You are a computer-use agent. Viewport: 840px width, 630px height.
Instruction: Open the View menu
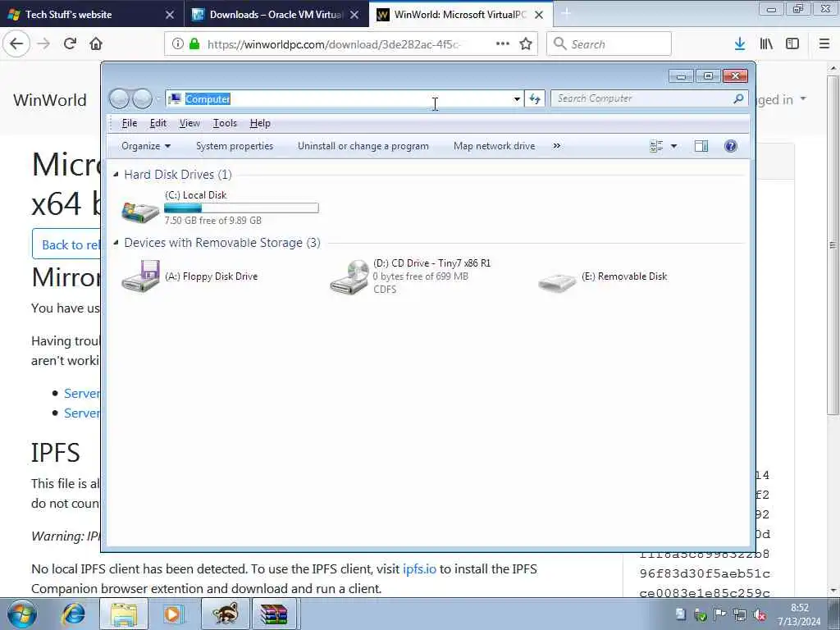[189, 123]
